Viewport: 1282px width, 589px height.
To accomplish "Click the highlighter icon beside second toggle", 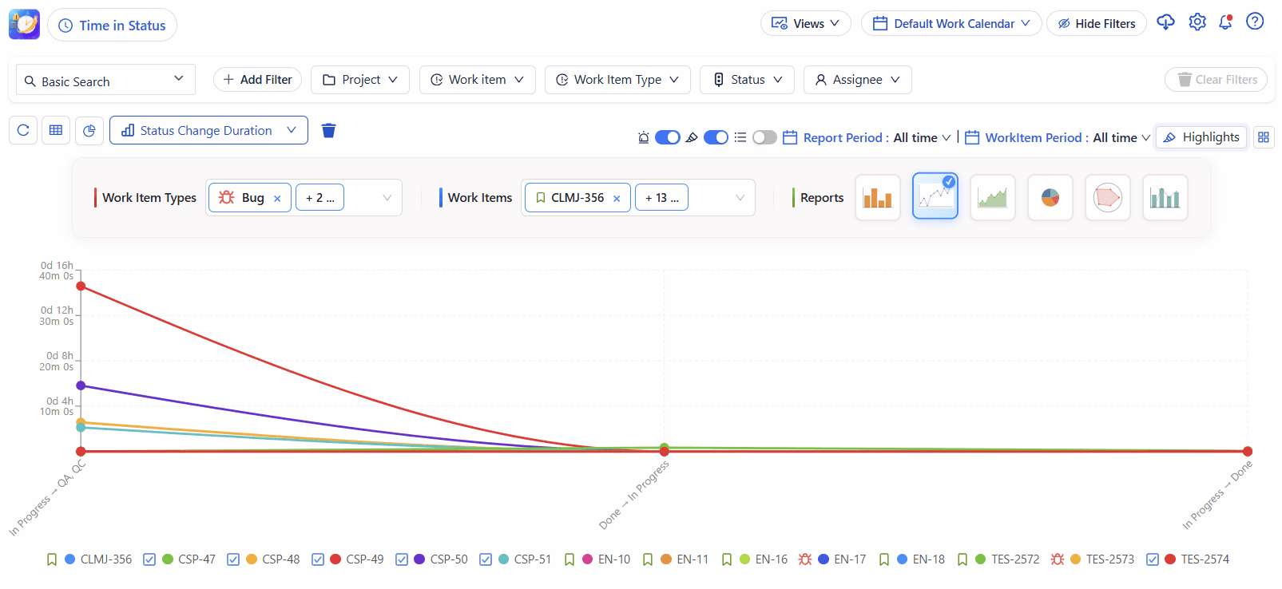I will 692,137.
